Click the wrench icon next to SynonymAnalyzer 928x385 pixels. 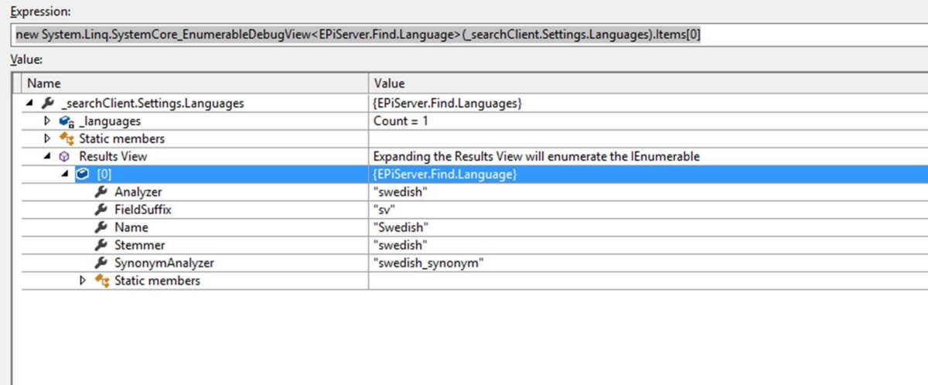tap(101, 263)
